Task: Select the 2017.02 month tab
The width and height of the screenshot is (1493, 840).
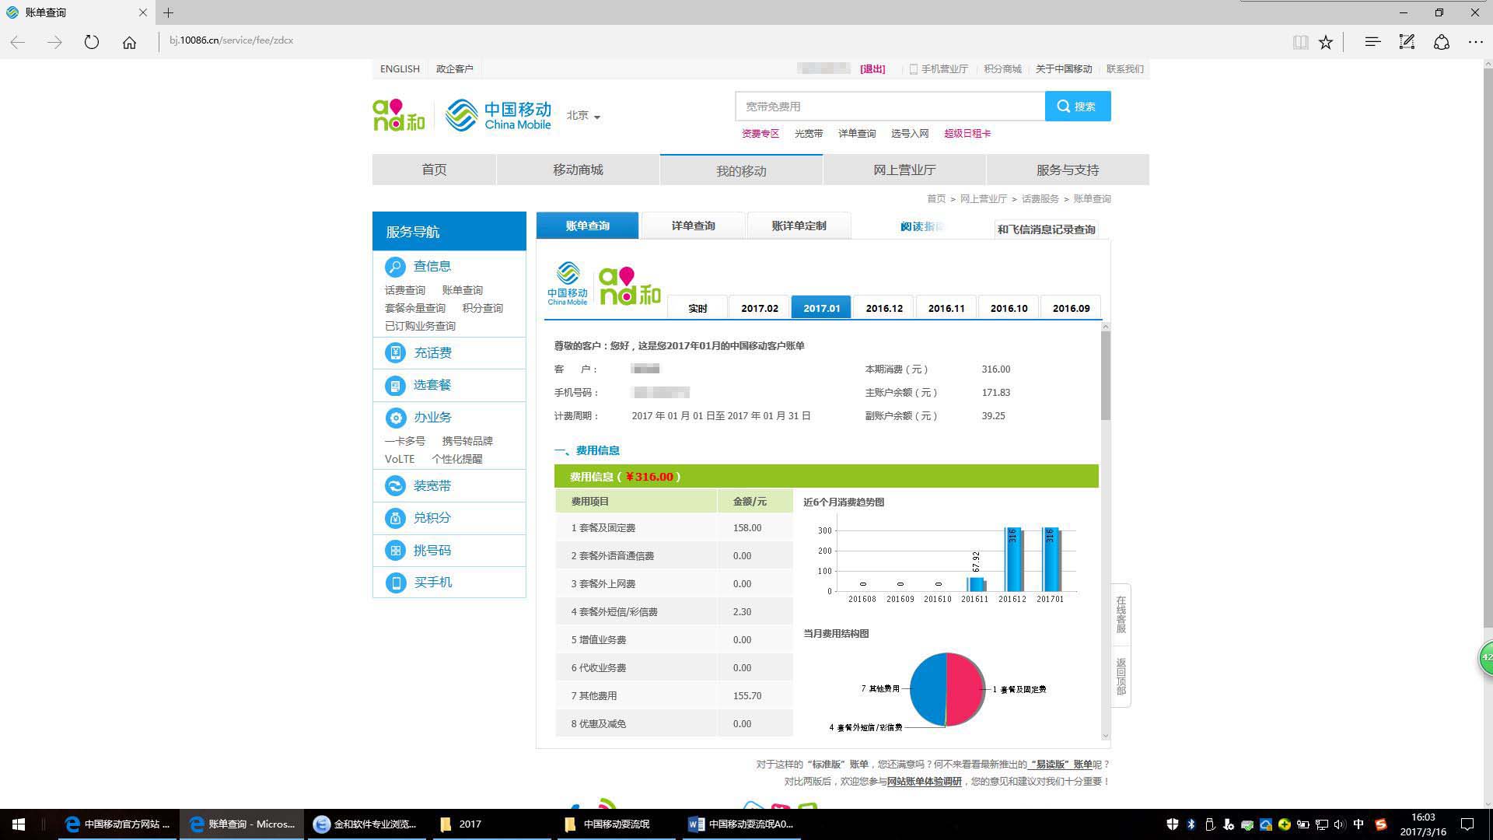Action: [x=760, y=308]
